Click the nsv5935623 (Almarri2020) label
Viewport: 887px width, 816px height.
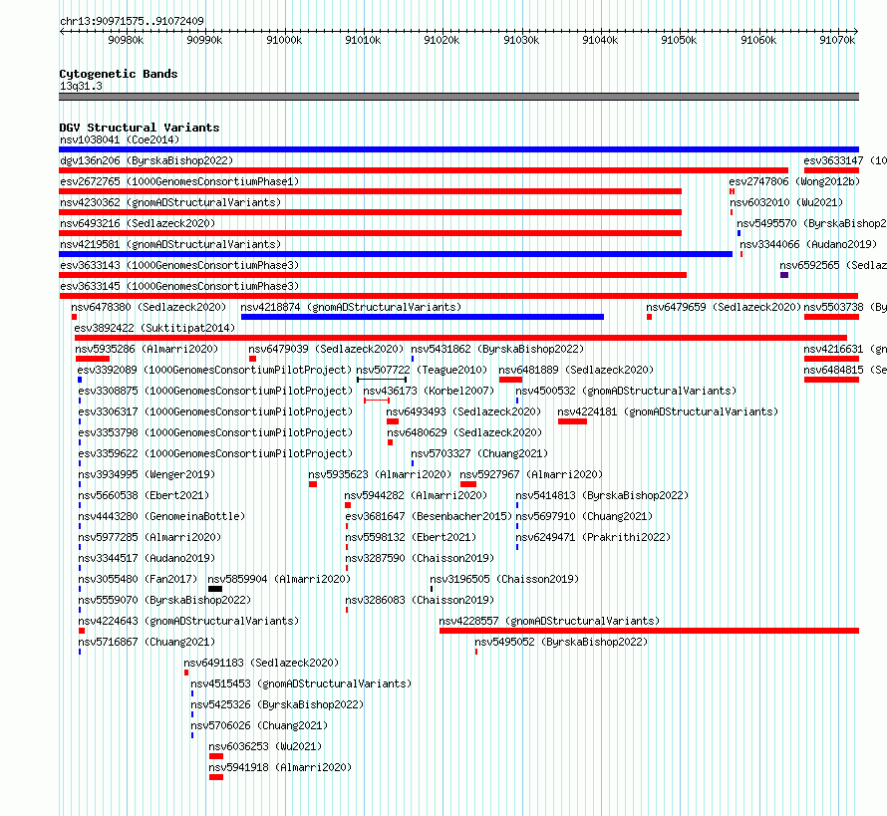point(380,474)
